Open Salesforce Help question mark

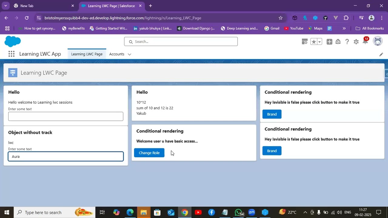tap(347, 42)
